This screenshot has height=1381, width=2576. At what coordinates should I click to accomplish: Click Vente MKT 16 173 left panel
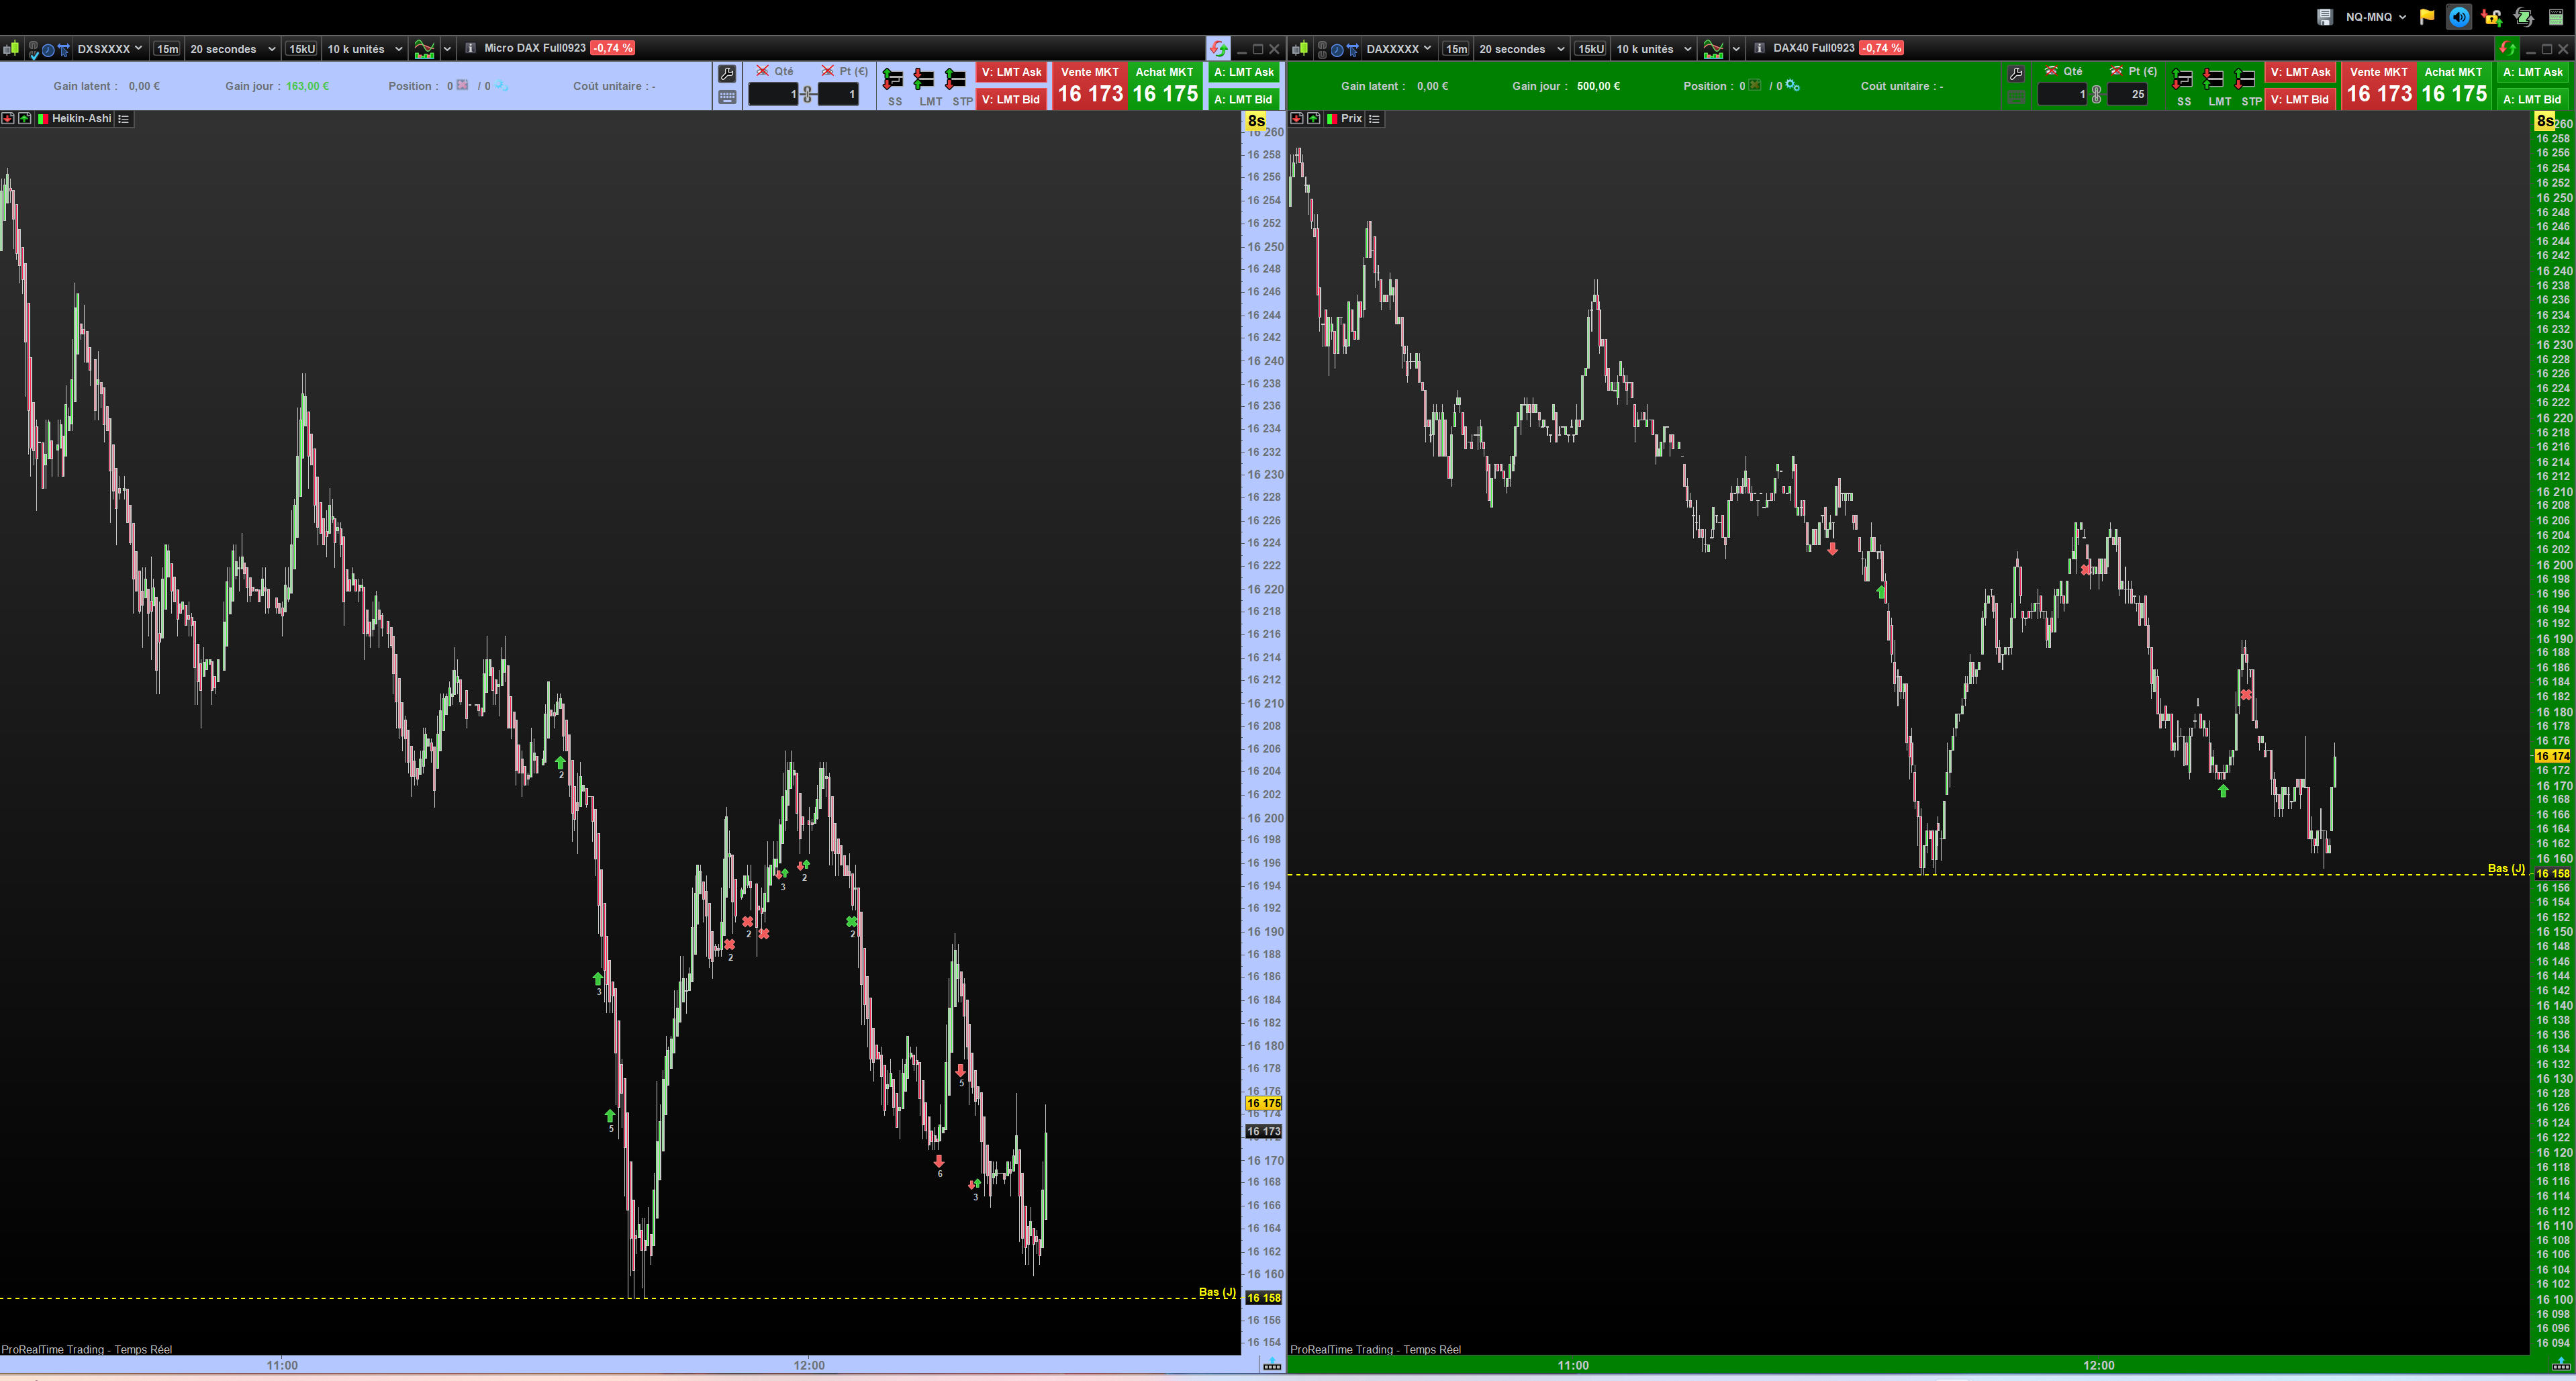click(1089, 86)
